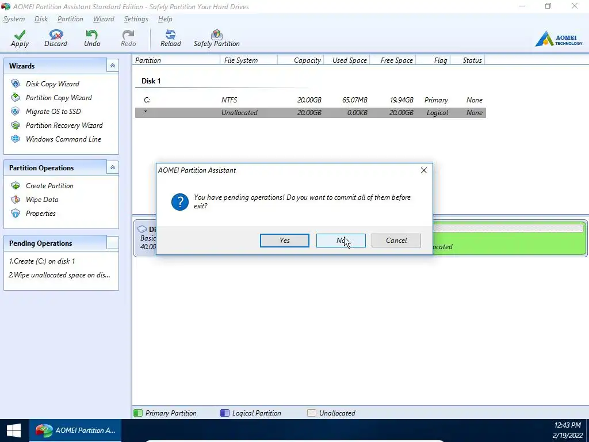589x442 pixels.
Task: Click the AOMEI window title icon
Action: [x=6, y=6]
